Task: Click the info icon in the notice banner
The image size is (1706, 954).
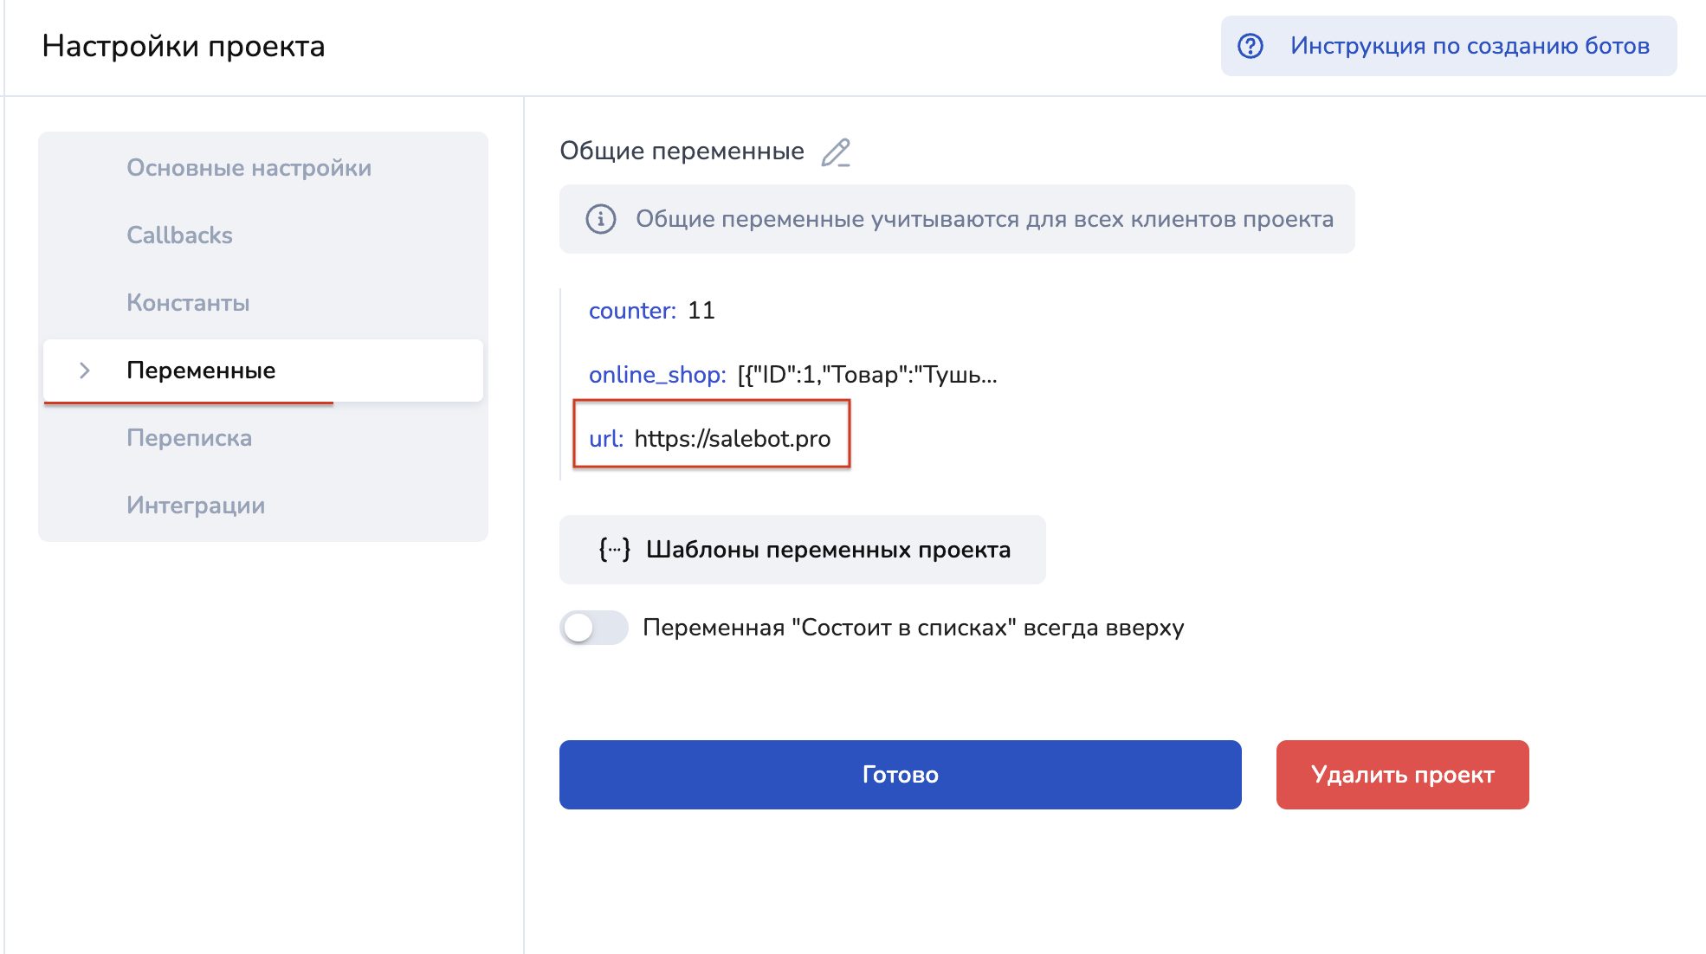Action: 601,219
